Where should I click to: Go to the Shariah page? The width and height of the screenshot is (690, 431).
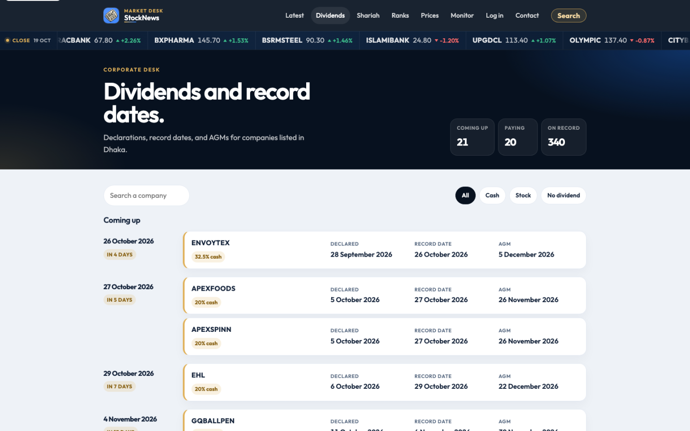coord(368,15)
